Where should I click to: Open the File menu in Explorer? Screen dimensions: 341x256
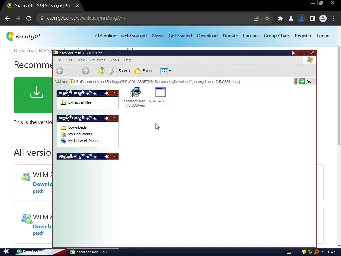point(58,60)
